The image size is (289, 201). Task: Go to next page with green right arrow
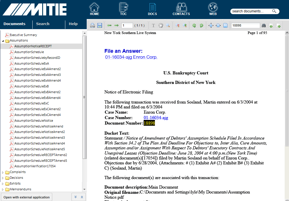[116, 25]
